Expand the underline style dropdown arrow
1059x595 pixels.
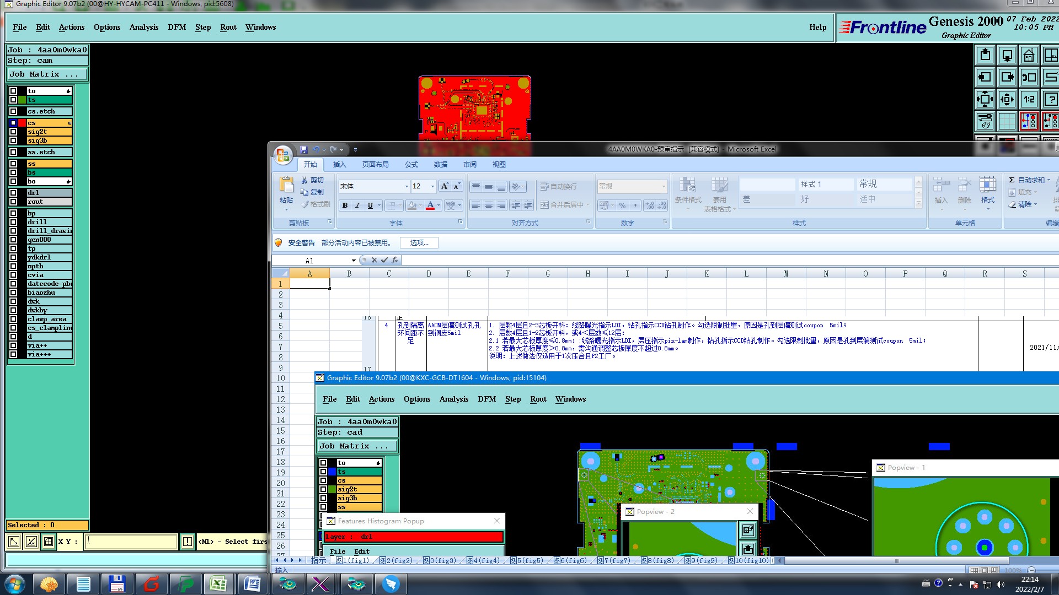click(379, 205)
